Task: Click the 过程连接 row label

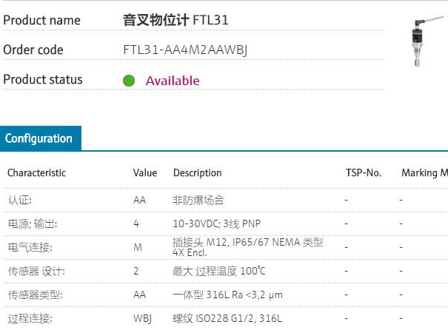Action: point(30,319)
